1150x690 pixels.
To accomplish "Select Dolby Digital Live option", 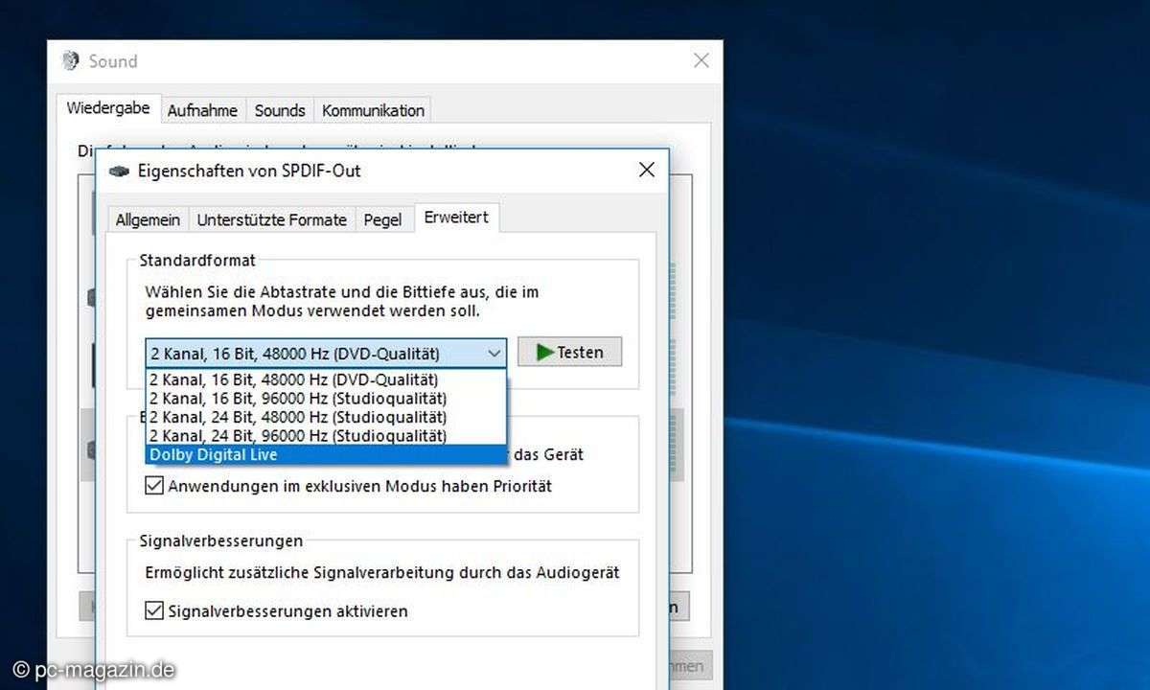I will tap(326, 454).
